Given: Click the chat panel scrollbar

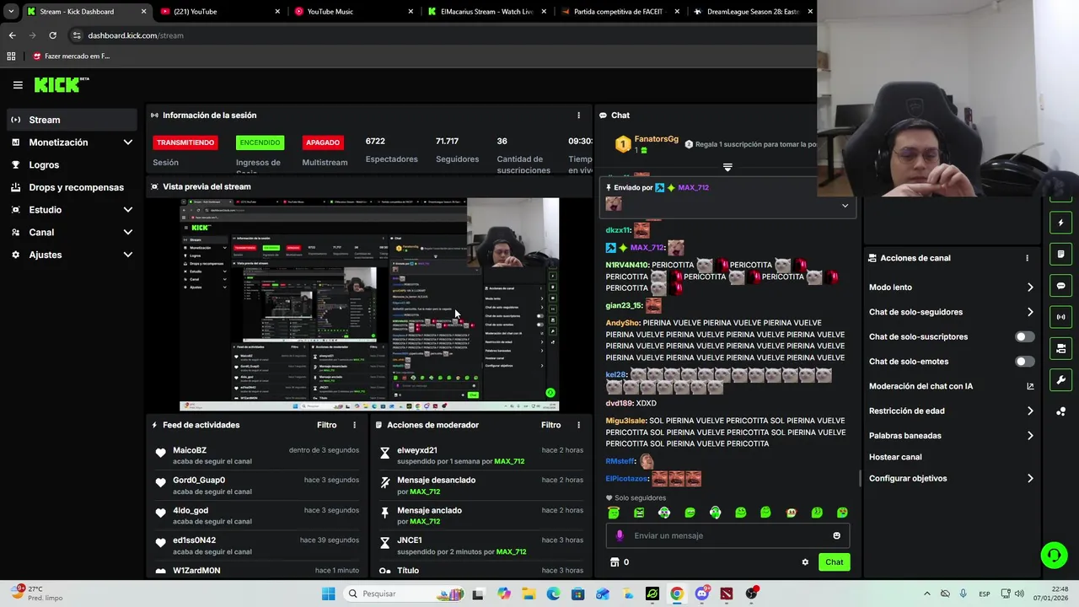Looking at the screenshot, I should coord(860,479).
